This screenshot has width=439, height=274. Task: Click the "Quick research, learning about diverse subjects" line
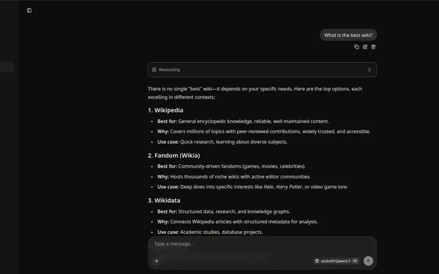[222, 142]
